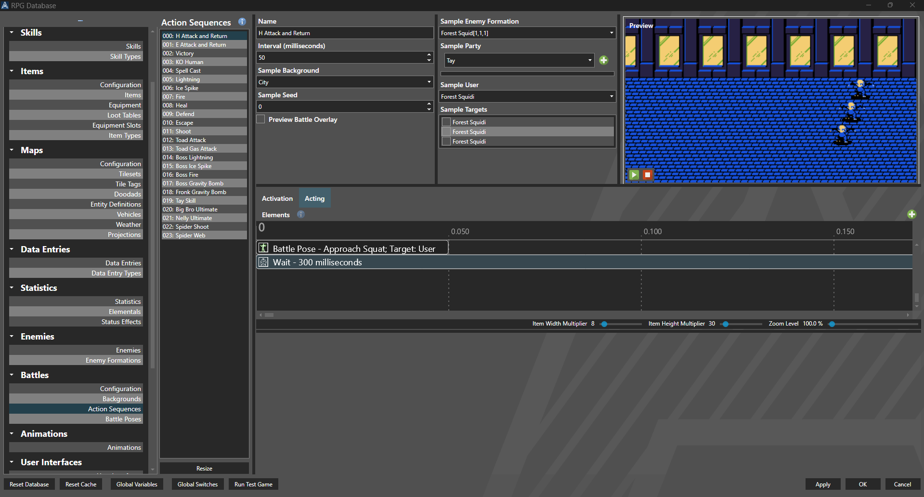Check the first Forest Squidi sample target
Screen dimensions: 924x497
pyautogui.click(x=446, y=122)
